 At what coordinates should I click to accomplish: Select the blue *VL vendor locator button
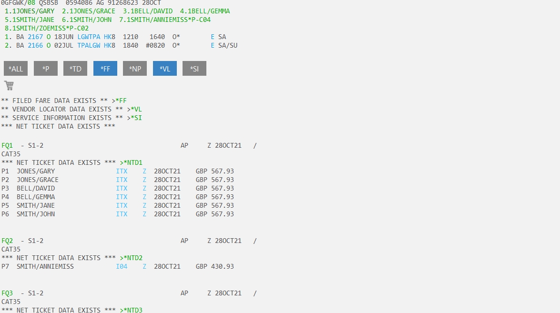pos(164,69)
